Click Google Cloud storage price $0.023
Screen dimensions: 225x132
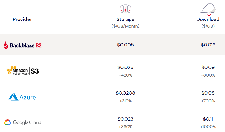coord(125,119)
